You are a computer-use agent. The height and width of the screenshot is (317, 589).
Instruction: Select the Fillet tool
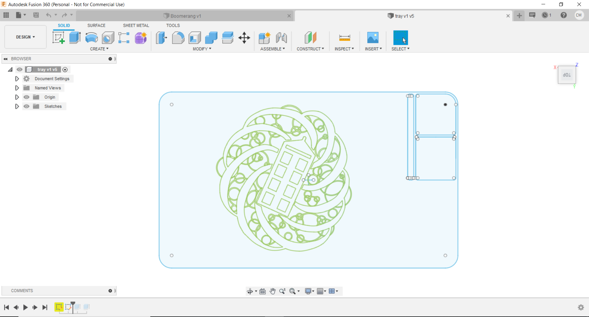click(178, 38)
